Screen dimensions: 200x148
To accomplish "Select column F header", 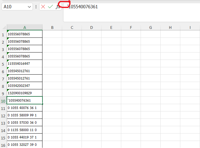I will [131, 27].
